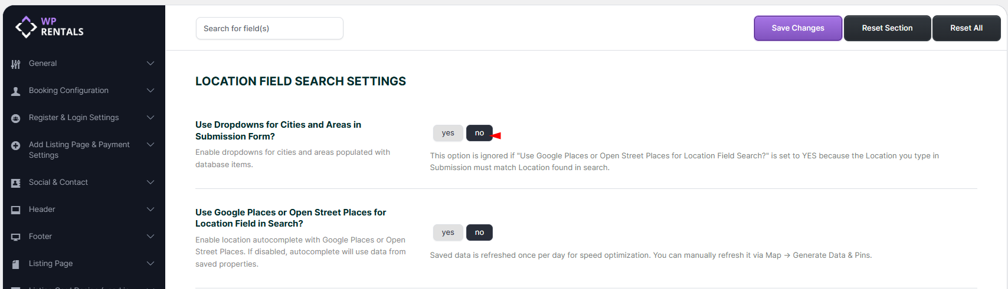The image size is (1008, 289).
Task: Set Dropdowns for Cities and Areas to yes
Action: pyautogui.click(x=448, y=133)
